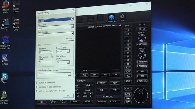Toggle NOTCH1 filter
The image size is (195, 109).
[x=142, y=62]
